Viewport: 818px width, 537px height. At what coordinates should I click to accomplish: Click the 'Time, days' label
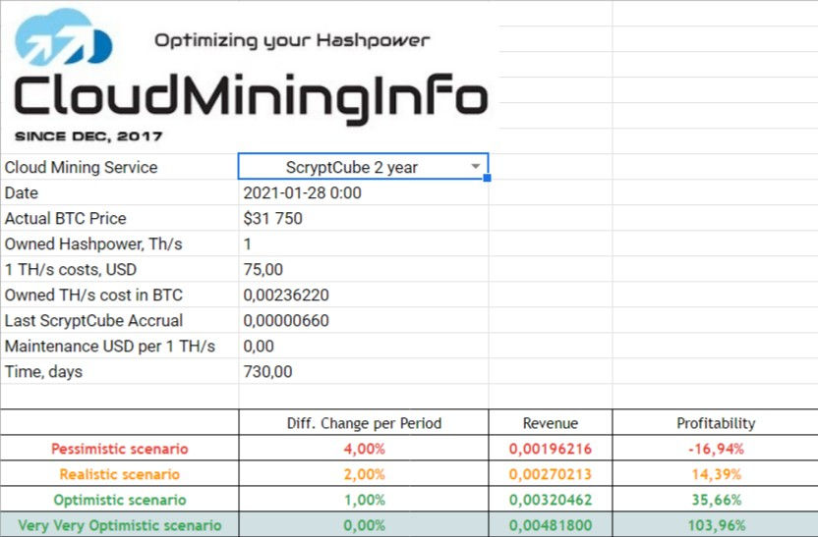point(43,371)
